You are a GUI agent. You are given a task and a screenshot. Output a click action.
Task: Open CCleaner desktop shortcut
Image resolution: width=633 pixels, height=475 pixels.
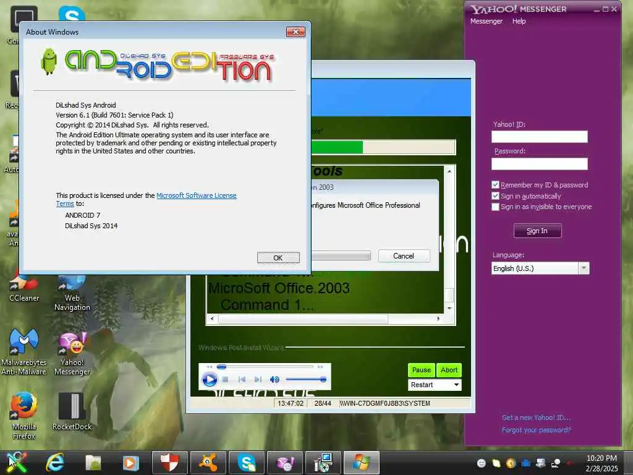pyautogui.click(x=24, y=288)
